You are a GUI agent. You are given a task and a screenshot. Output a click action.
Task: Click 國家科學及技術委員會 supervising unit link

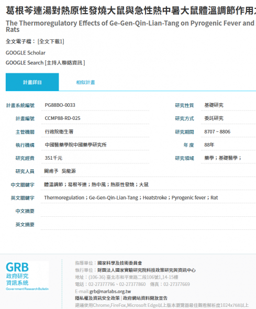click(120, 263)
